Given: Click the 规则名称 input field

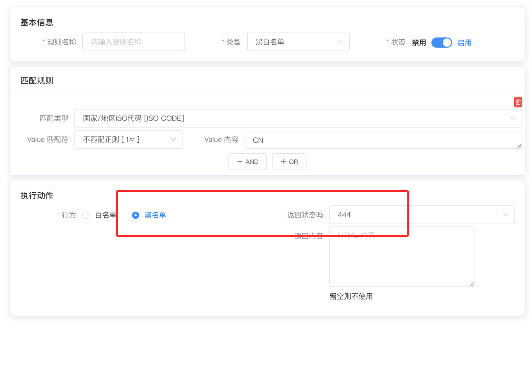Looking at the screenshot, I should [133, 42].
